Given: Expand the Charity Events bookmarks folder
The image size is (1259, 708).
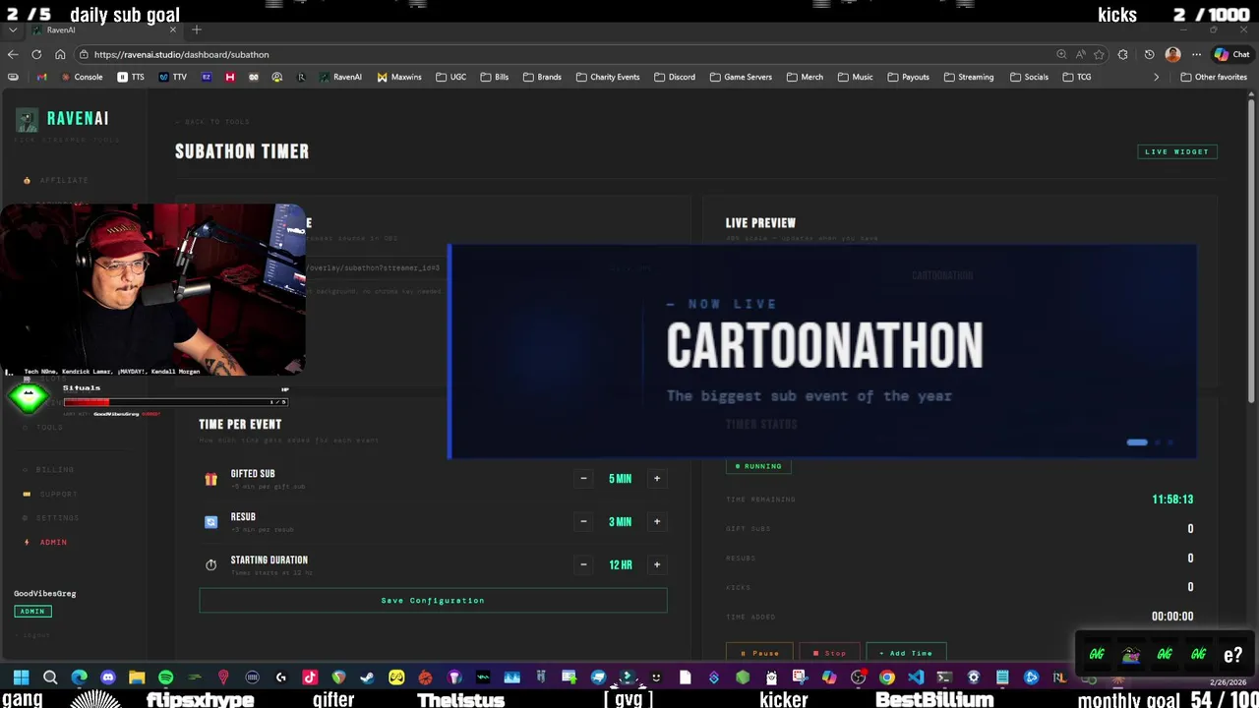Looking at the screenshot, I should tap(608, 77).
